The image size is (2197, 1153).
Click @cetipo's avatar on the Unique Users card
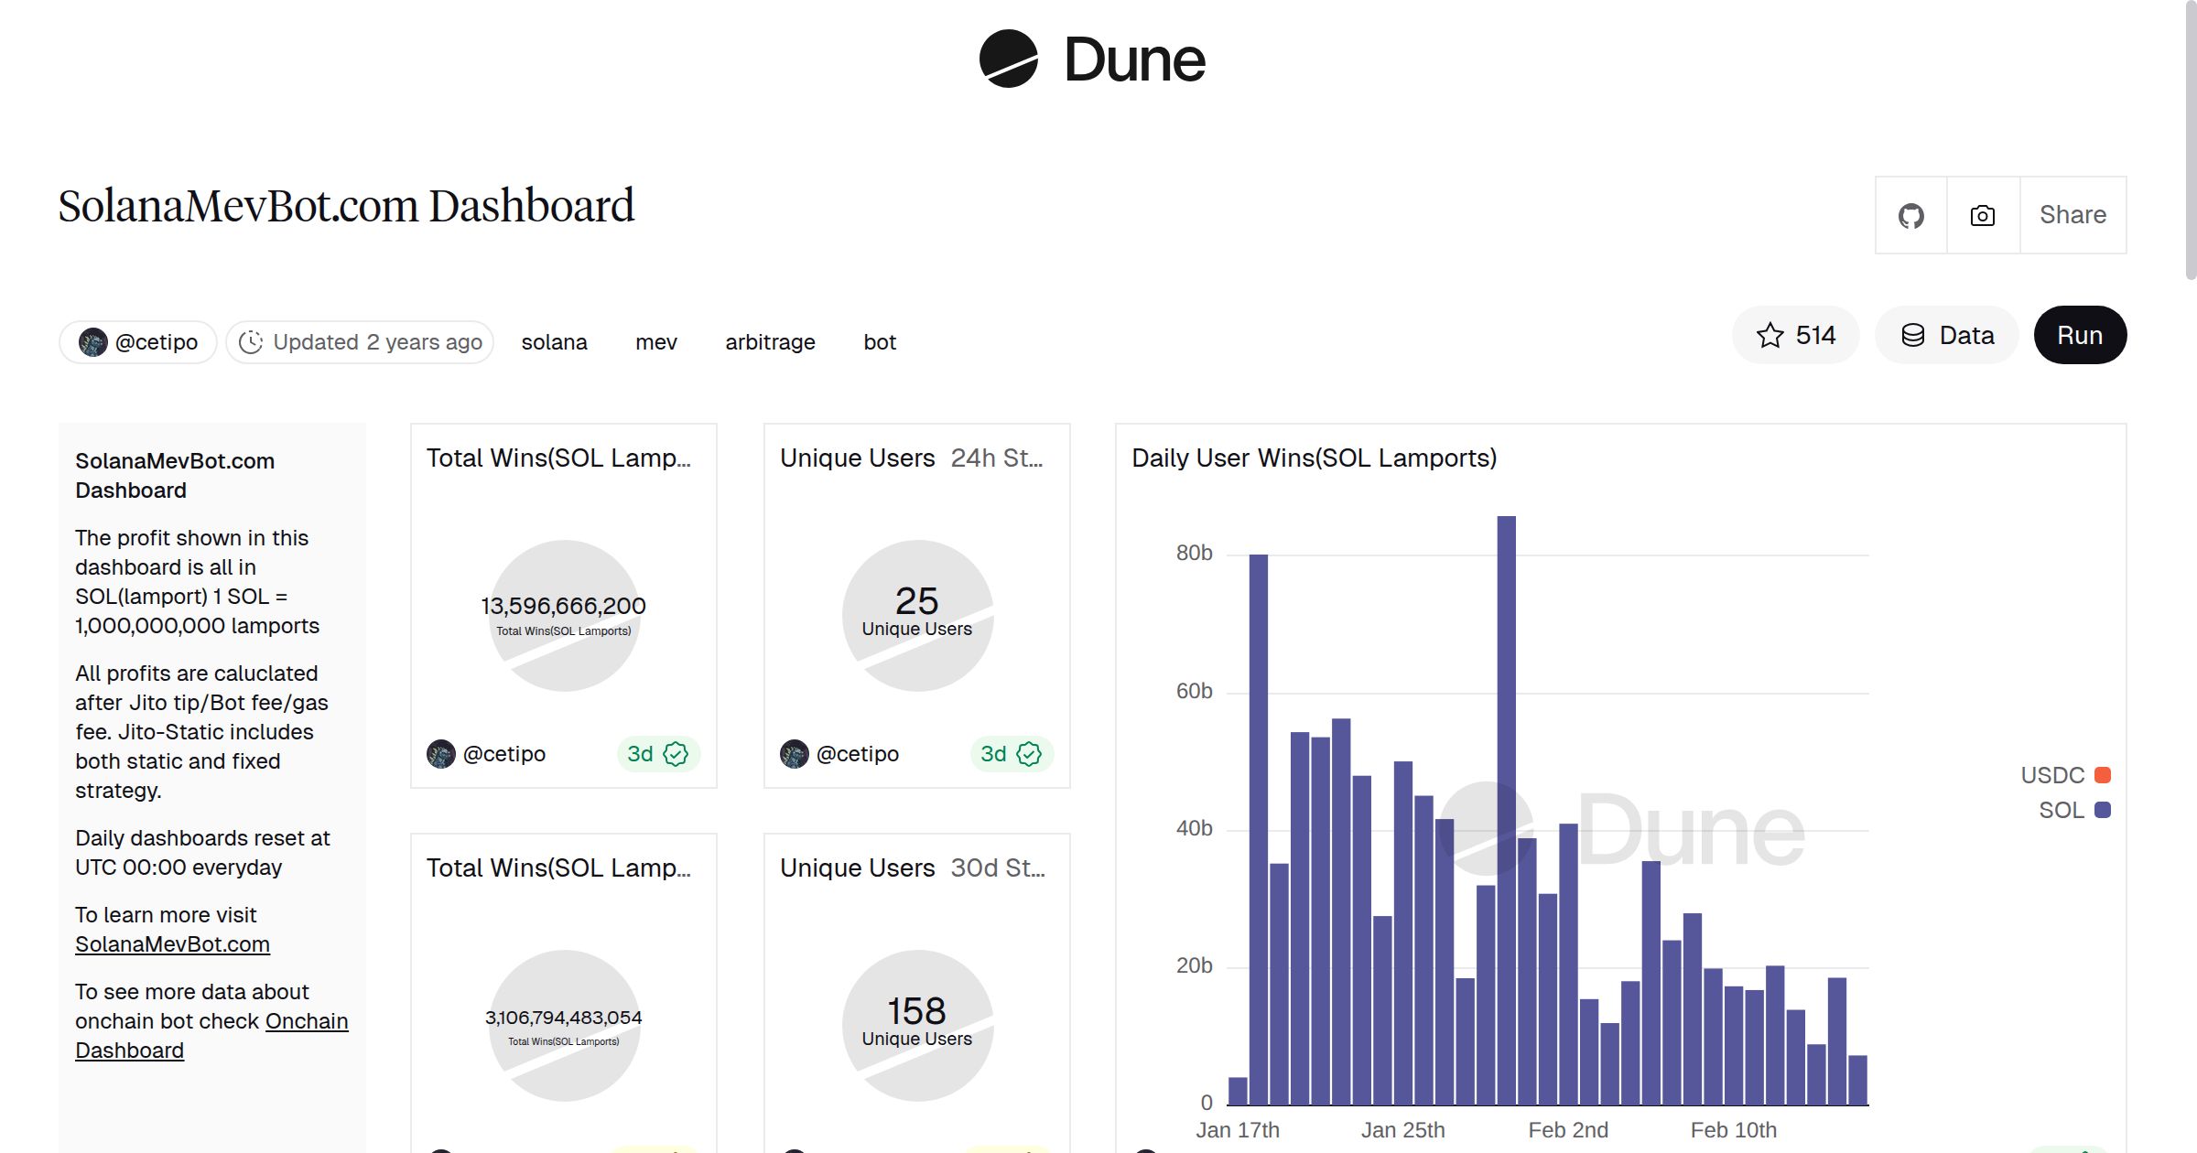793,754
